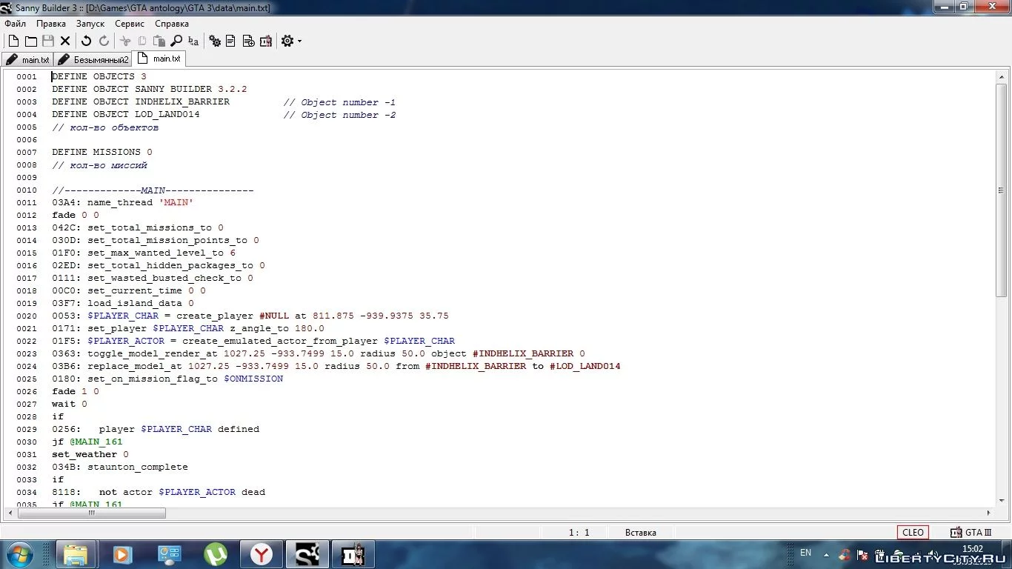Change the GTA III game selector
Screen dimensions: 1012x569
[x=971, y=532]
